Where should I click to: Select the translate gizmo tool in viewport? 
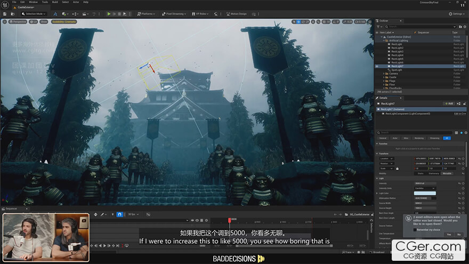click(298, 21)
